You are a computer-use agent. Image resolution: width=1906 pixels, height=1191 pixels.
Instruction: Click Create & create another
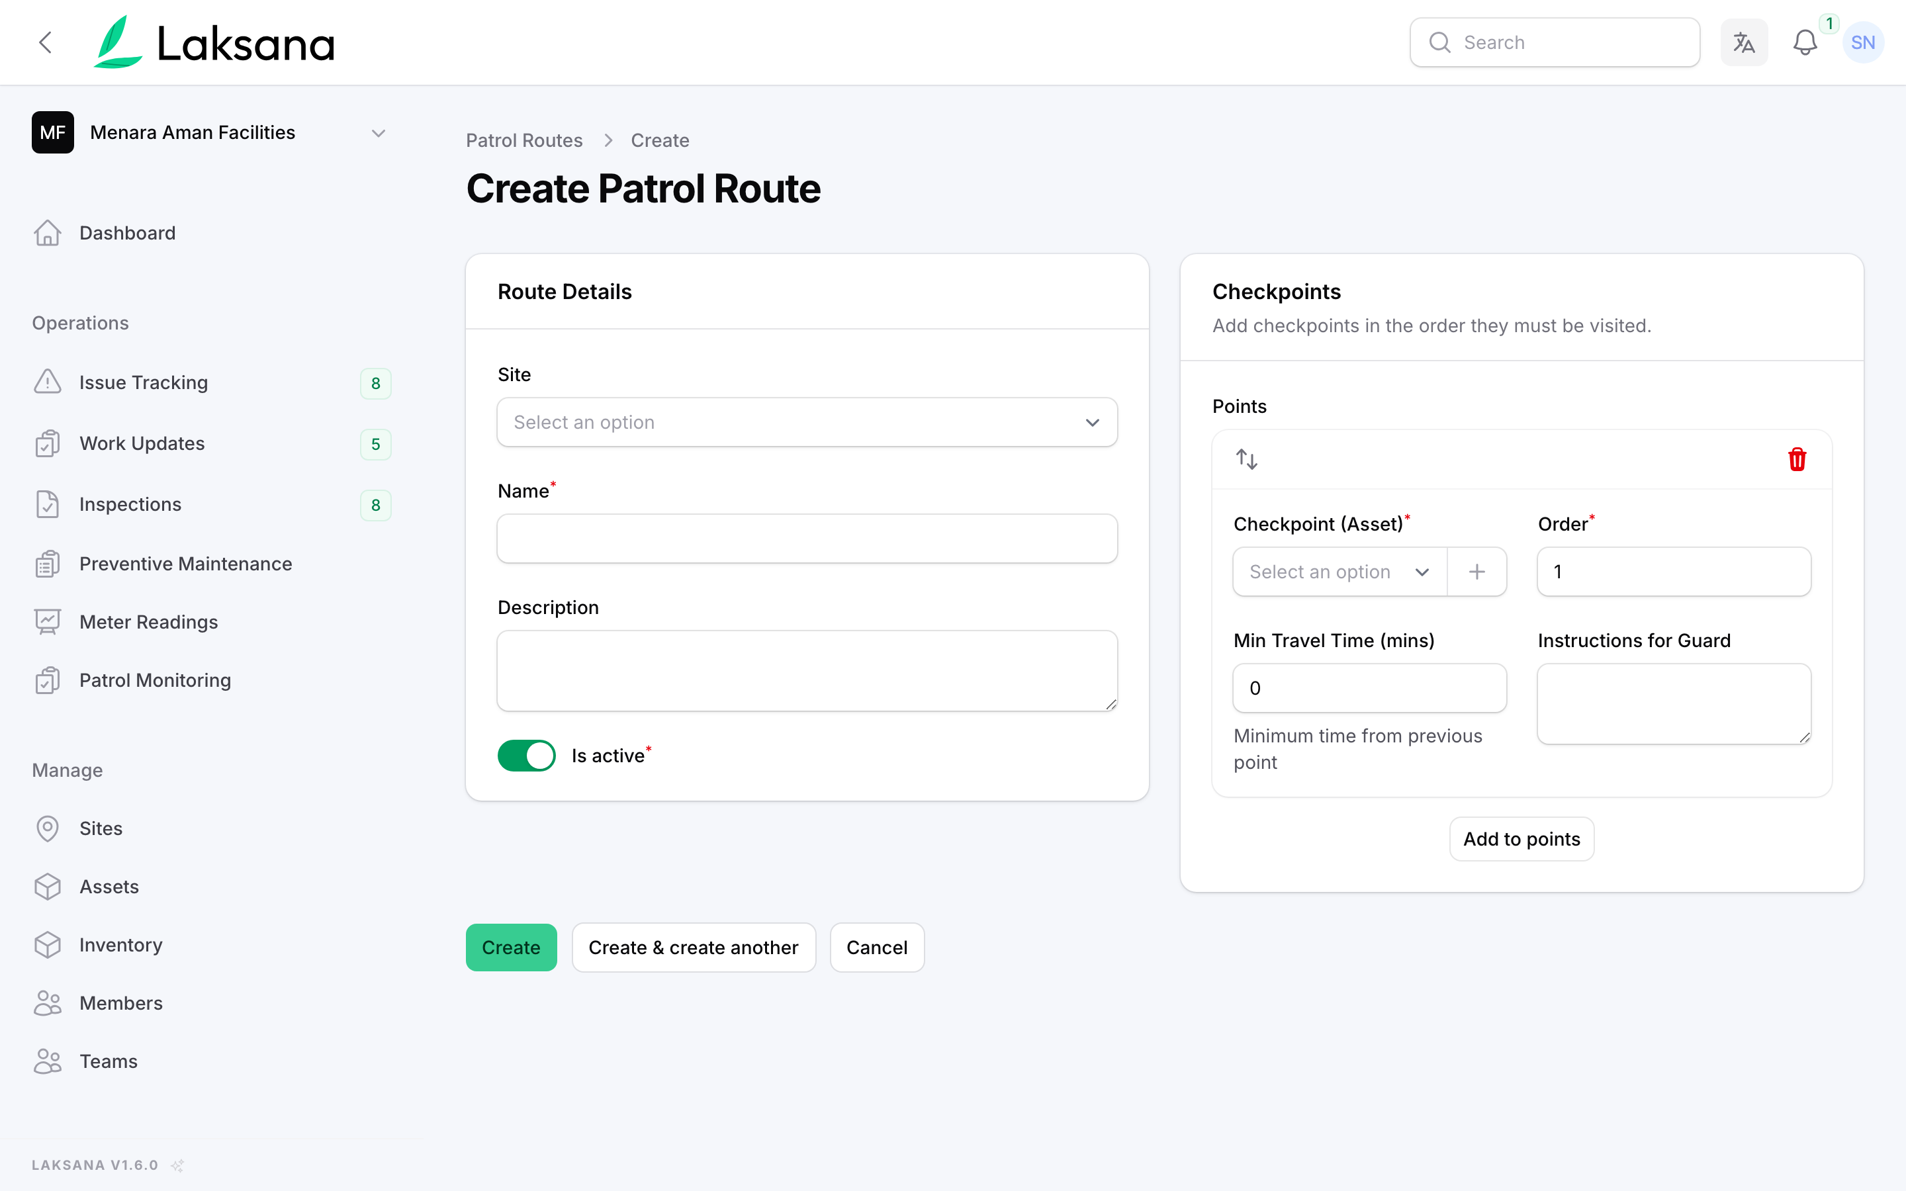(693, 948)
